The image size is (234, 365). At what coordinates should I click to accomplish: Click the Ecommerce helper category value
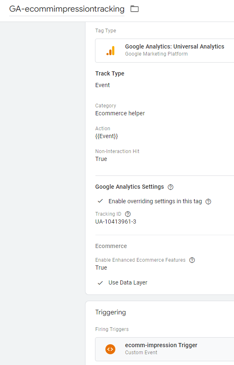(120, 113)
